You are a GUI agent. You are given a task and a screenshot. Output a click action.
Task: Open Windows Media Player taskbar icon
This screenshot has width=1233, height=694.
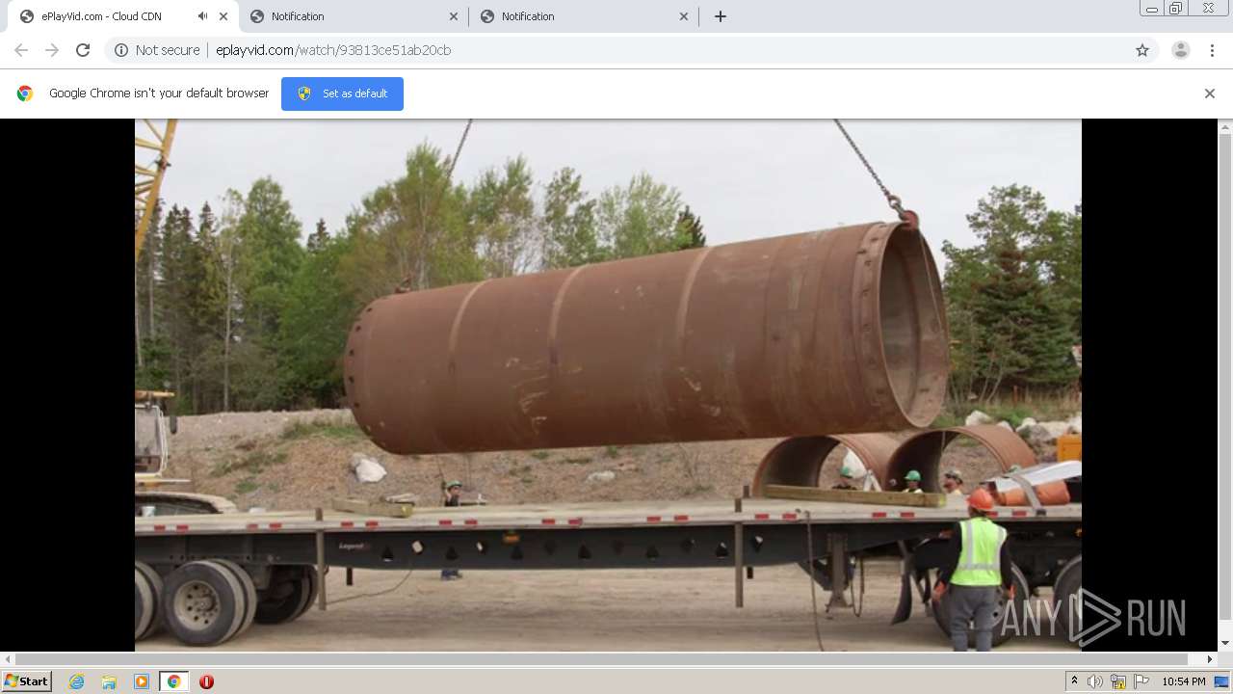tap(142, 681)
